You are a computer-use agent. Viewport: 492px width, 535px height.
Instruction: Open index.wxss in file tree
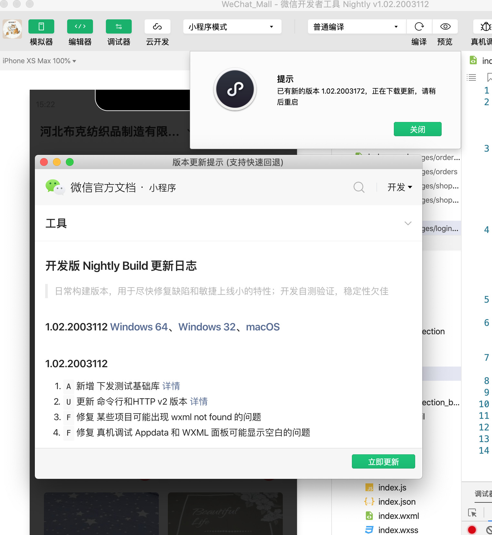pyautogui.click(x=398, y=530)
